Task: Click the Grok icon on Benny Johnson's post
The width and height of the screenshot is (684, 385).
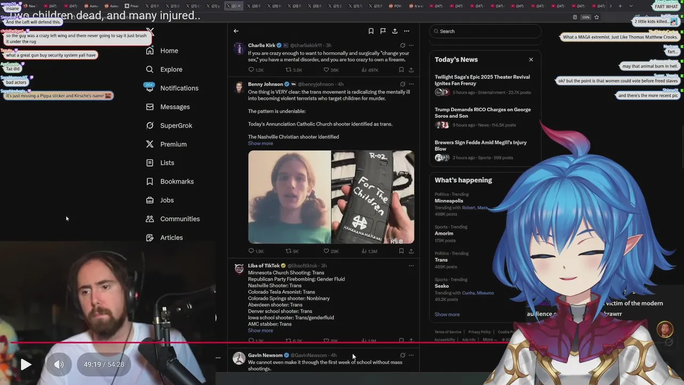Action: (402, 84)
